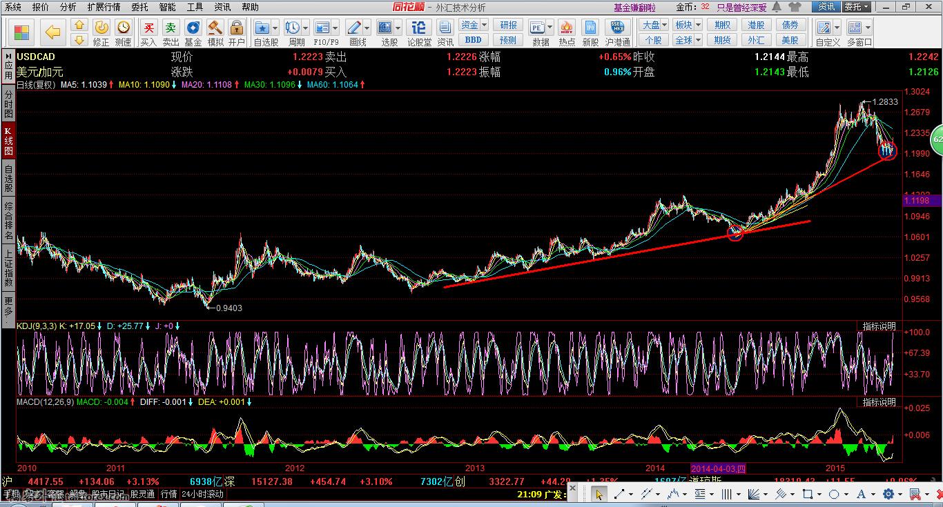Open the 基金 fund icon

click(193, 28)
